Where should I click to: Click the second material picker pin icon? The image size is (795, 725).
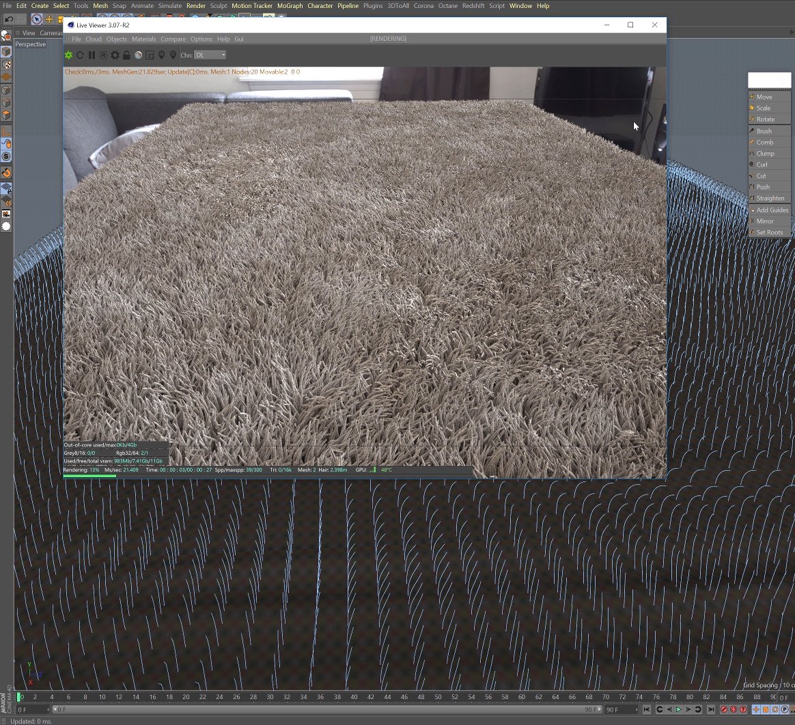tap(173, 55)
